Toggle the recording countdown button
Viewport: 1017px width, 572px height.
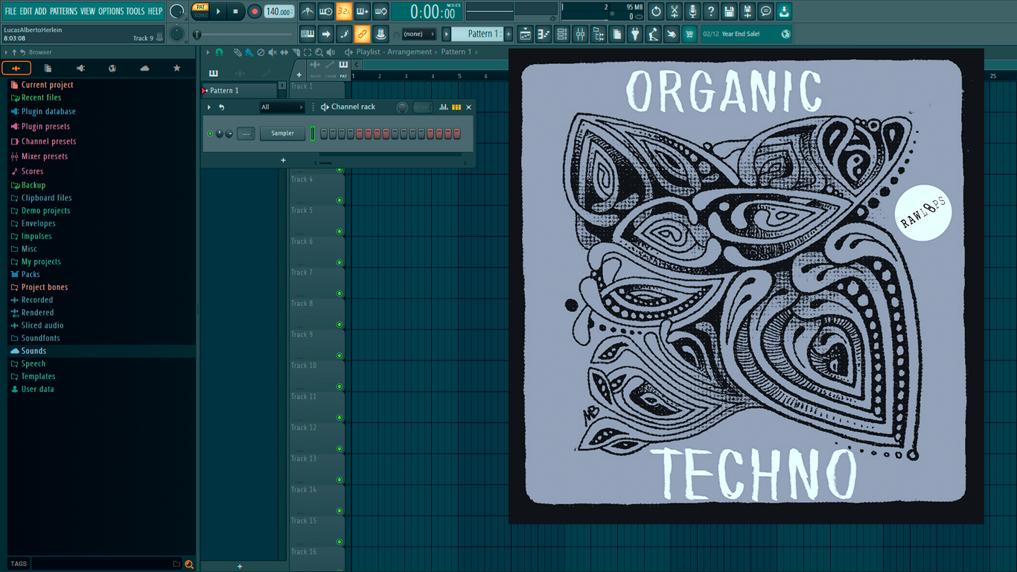(344, 11)
